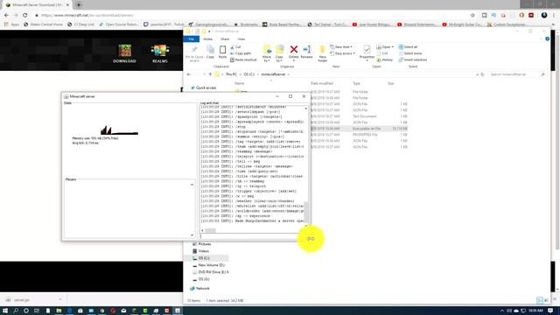This screenshot has height=315, width=560.
Task: Switch to the Home ribbon tab
Action: [x=208, y=38]
